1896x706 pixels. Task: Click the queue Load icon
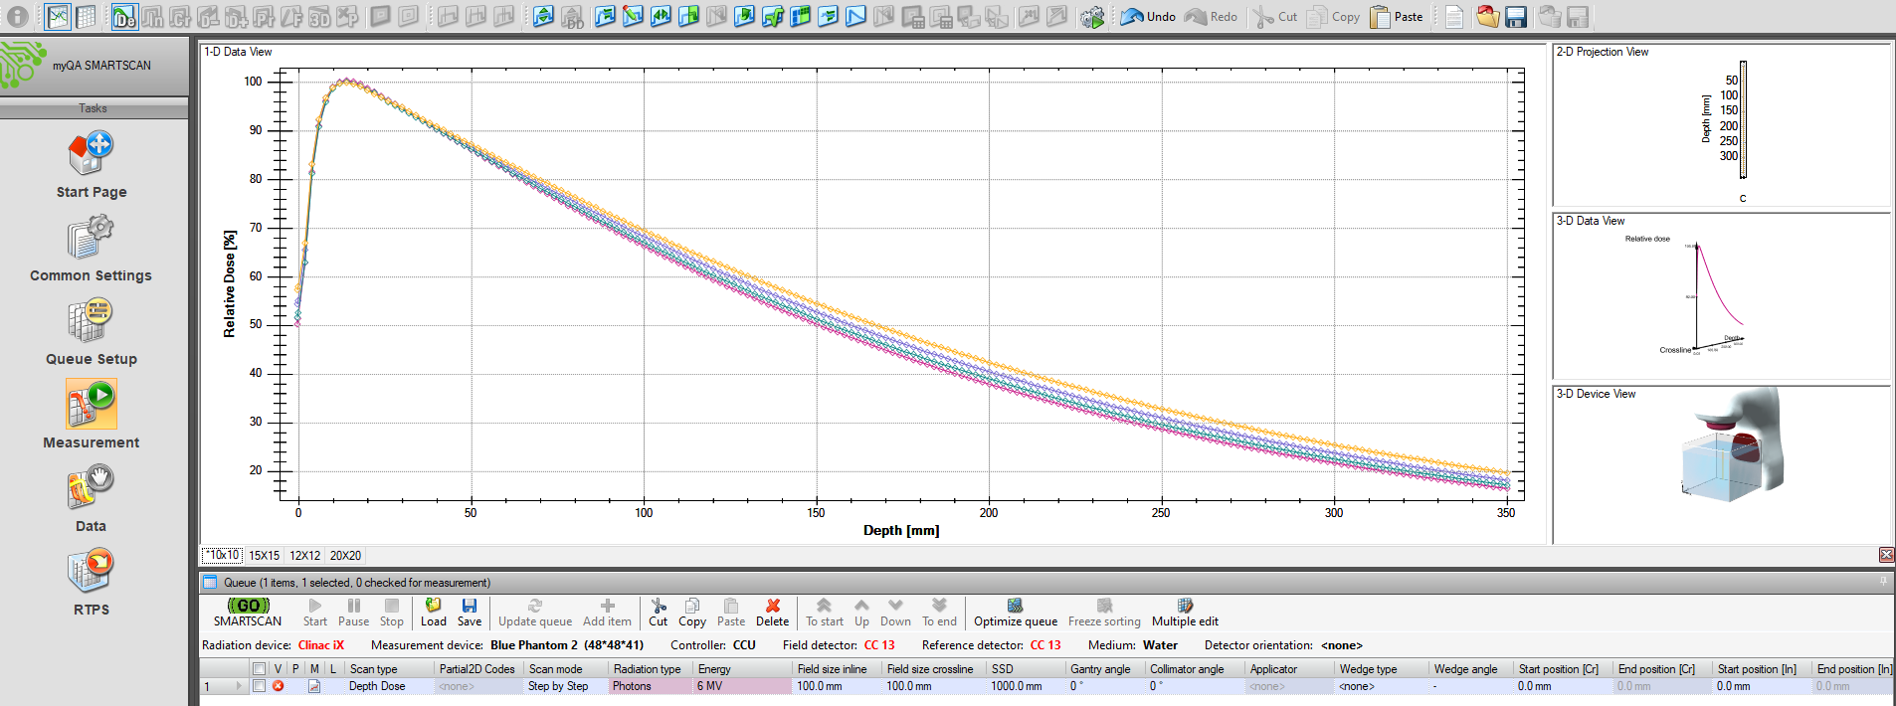point(433,612)
